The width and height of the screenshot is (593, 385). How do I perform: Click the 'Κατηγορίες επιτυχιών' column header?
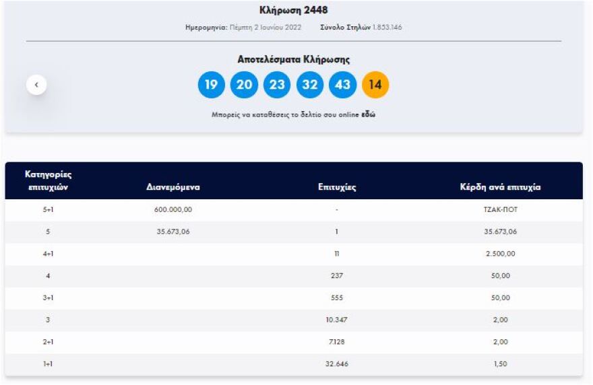click(48, 180)
